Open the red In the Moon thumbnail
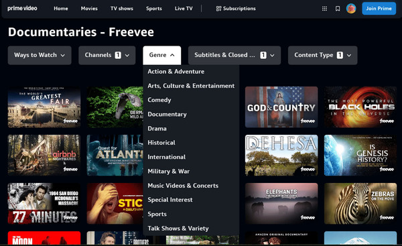 click(x=44, y=238)
